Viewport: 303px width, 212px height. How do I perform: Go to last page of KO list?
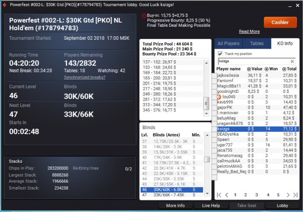pos(296,195)
